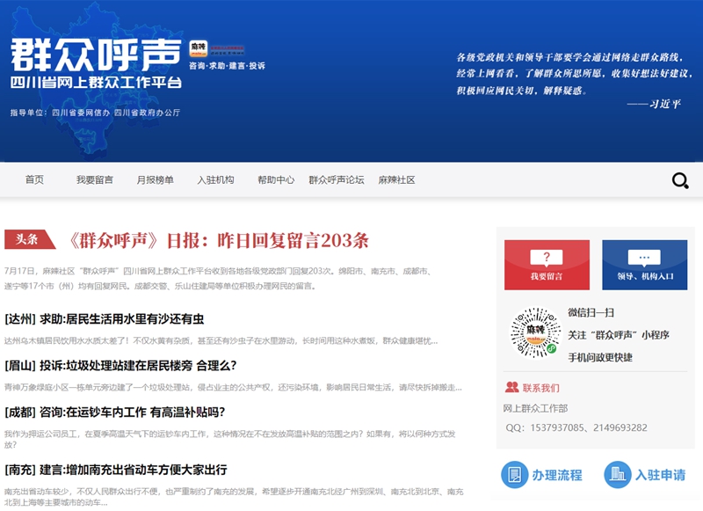Screen dimensions: 703x511
Task: Open 帮助中心 from the navigation bar
Action: [x=276, y=180]
